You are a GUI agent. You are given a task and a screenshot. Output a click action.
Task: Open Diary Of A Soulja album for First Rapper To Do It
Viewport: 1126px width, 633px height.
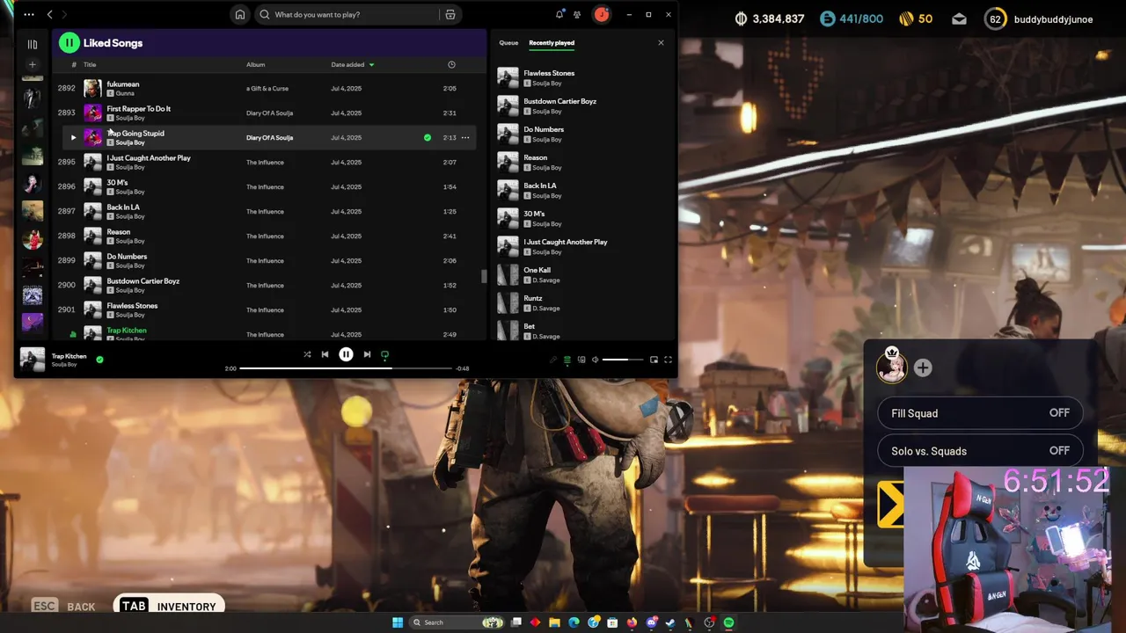tap(269, 113)
